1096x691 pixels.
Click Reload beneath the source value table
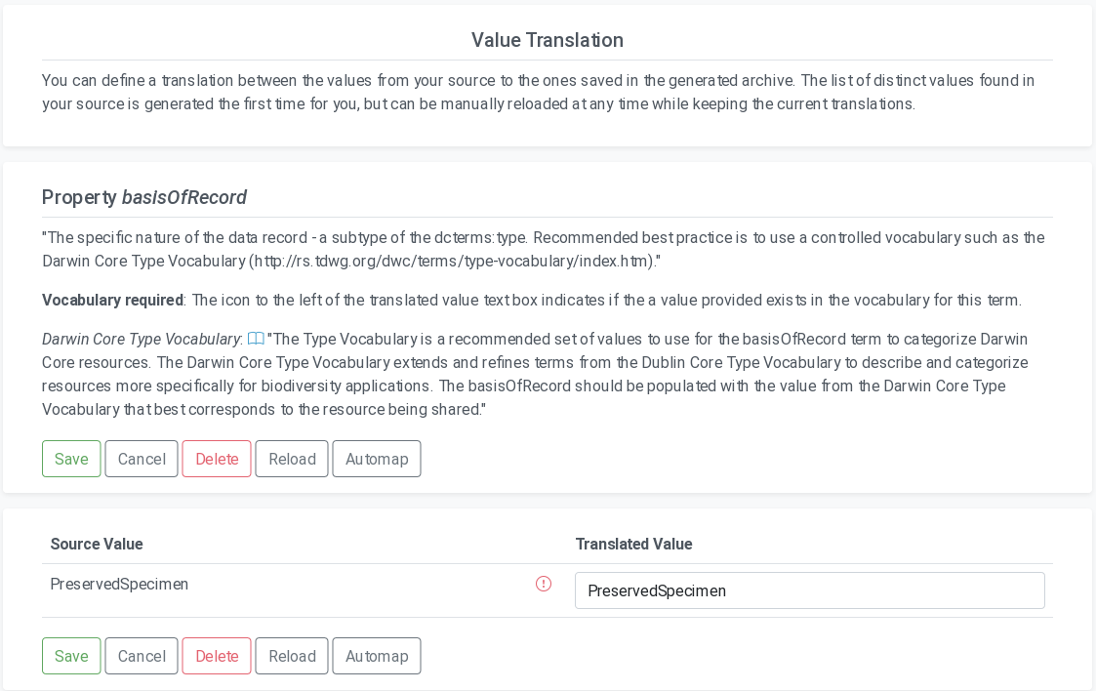coord(292,656)
